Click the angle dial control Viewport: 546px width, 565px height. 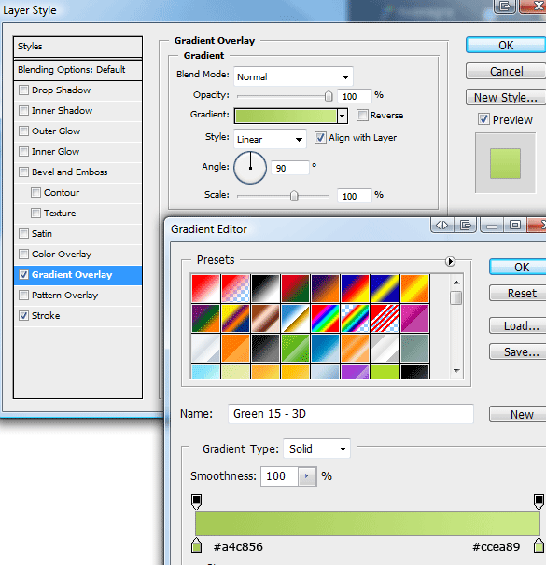250,168
